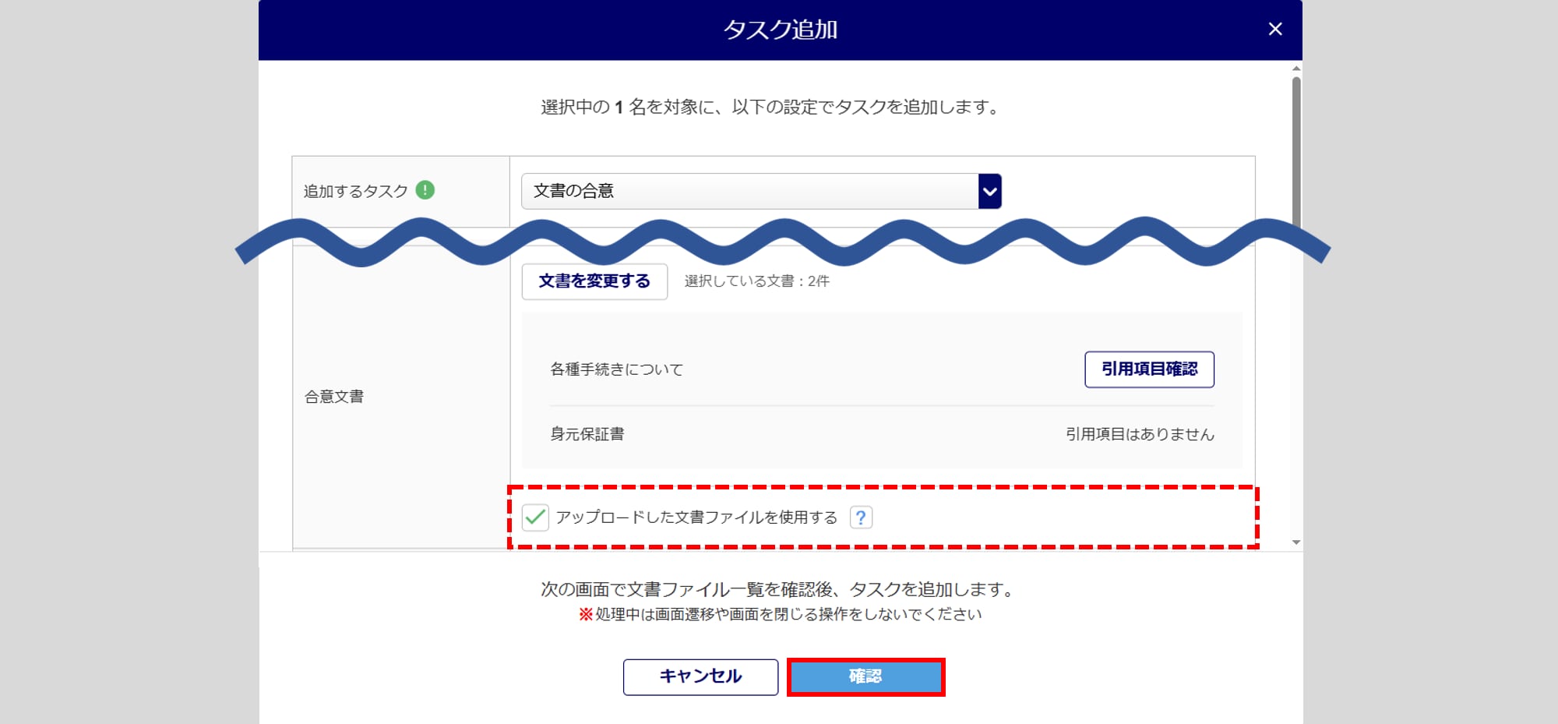Image resolution: width=1558 pixels, height=724 pixels.
Task: Click the 選択している文書：2件 text
Action: pos(756,281)
